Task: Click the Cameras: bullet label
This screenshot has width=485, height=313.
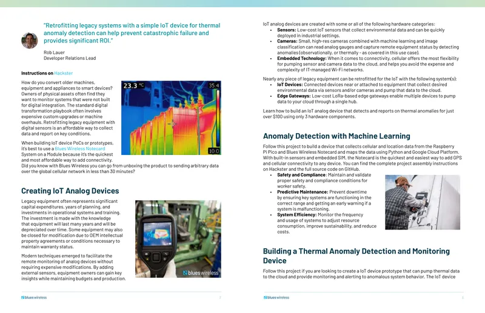Action: pos(287,41)
